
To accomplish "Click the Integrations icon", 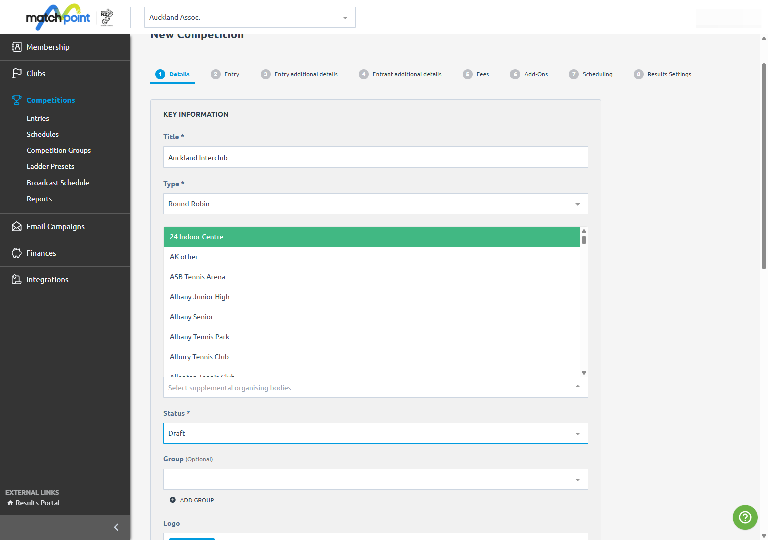I will coord(17,279).
